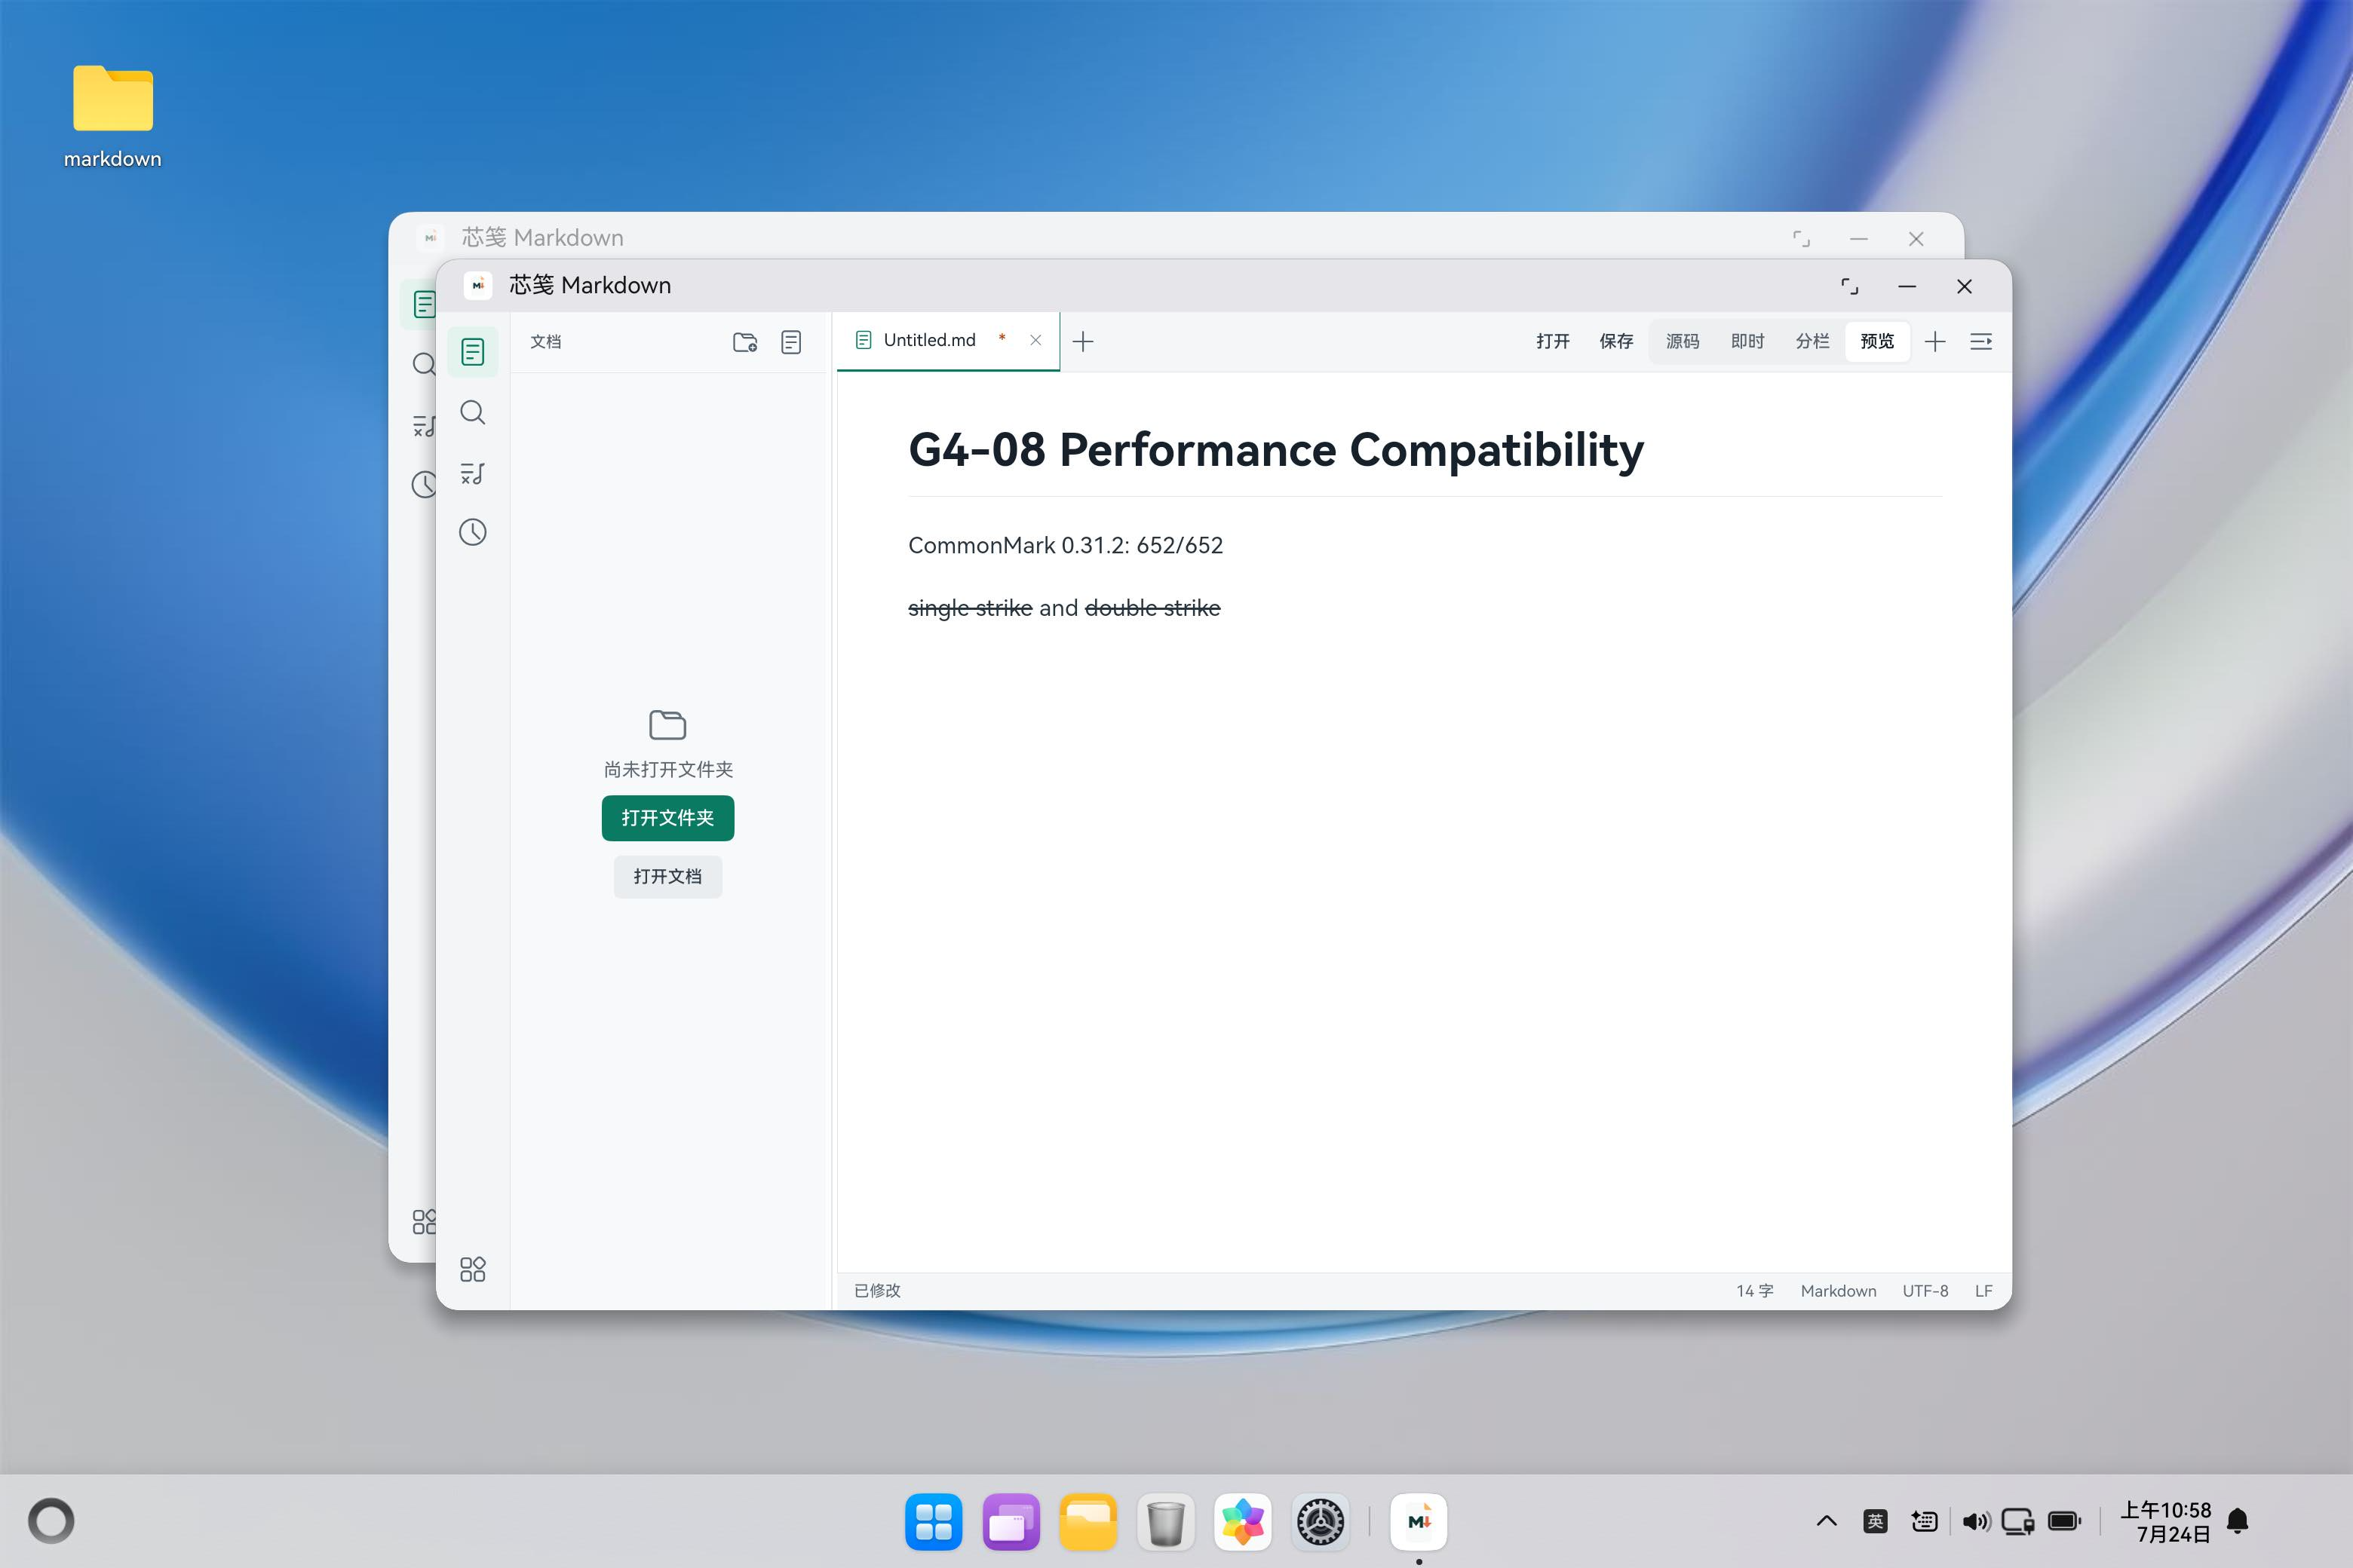Switch to 预览 preview mode
This screenshot has height=1568, width=2353.
(x=1877, y=342)
